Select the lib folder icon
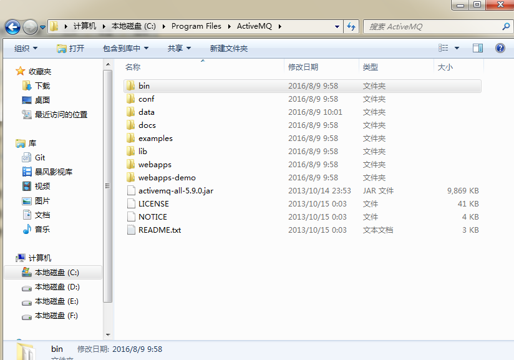The image size is (514, 360). pos(131,151)
